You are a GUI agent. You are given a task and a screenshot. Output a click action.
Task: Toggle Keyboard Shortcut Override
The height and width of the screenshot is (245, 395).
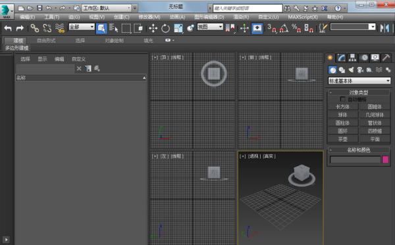tap(257, 28)
